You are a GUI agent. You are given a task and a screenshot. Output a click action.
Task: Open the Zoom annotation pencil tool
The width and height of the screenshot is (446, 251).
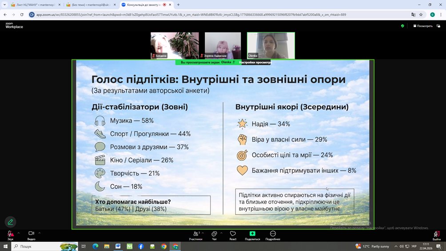11,222
